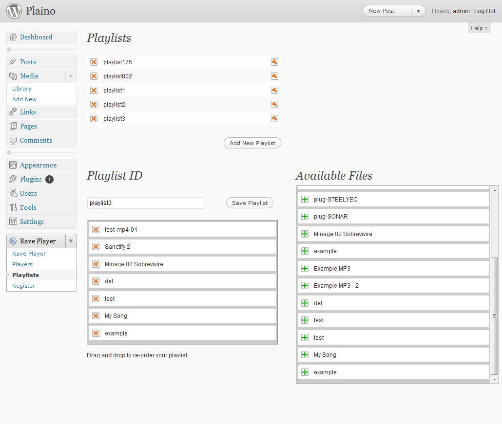
Task: Click the collapse arrow below Comments
Action: (9, 152)
